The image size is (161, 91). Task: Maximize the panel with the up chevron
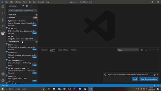pos(154,50)
